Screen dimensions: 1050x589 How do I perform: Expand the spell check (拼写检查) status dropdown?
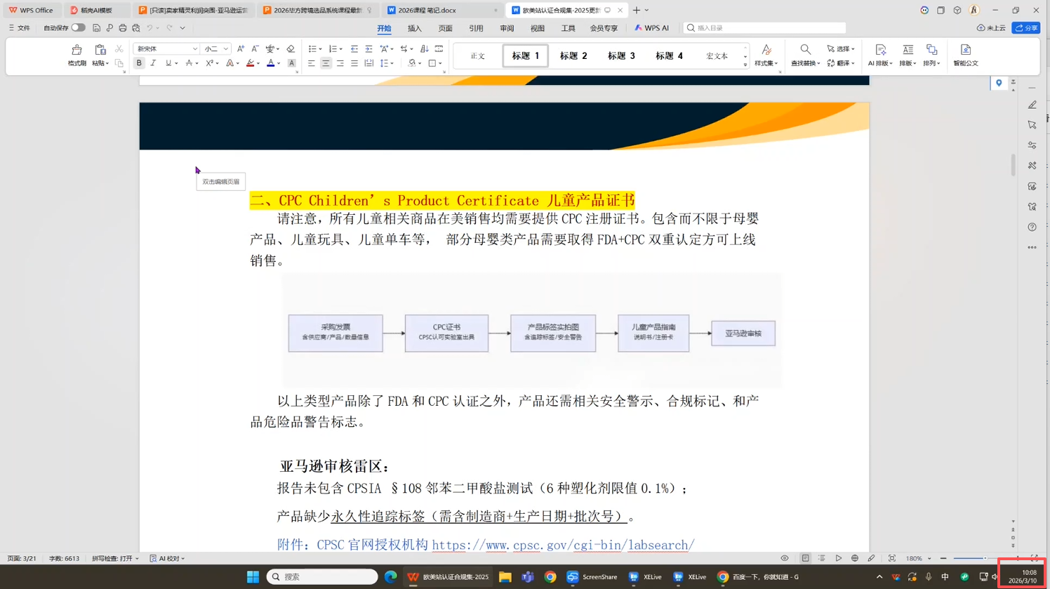click(x=115, y=559)
